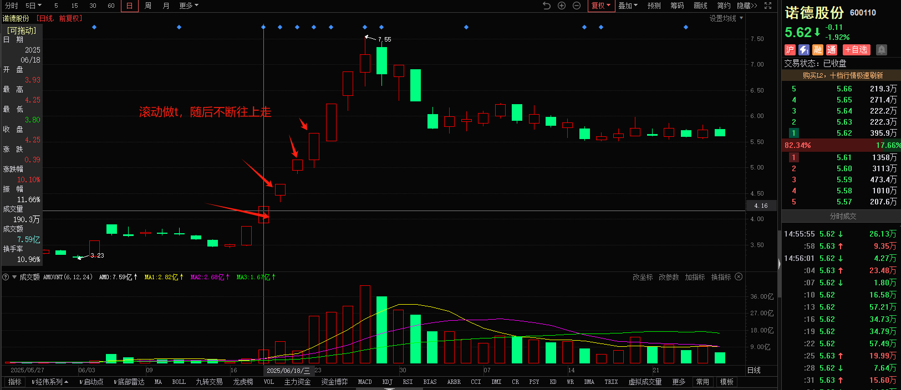Viewport: 901px width, 390px height.
Task: Enter fullscreen using the expand arrows icon
Action: [768, 6]
